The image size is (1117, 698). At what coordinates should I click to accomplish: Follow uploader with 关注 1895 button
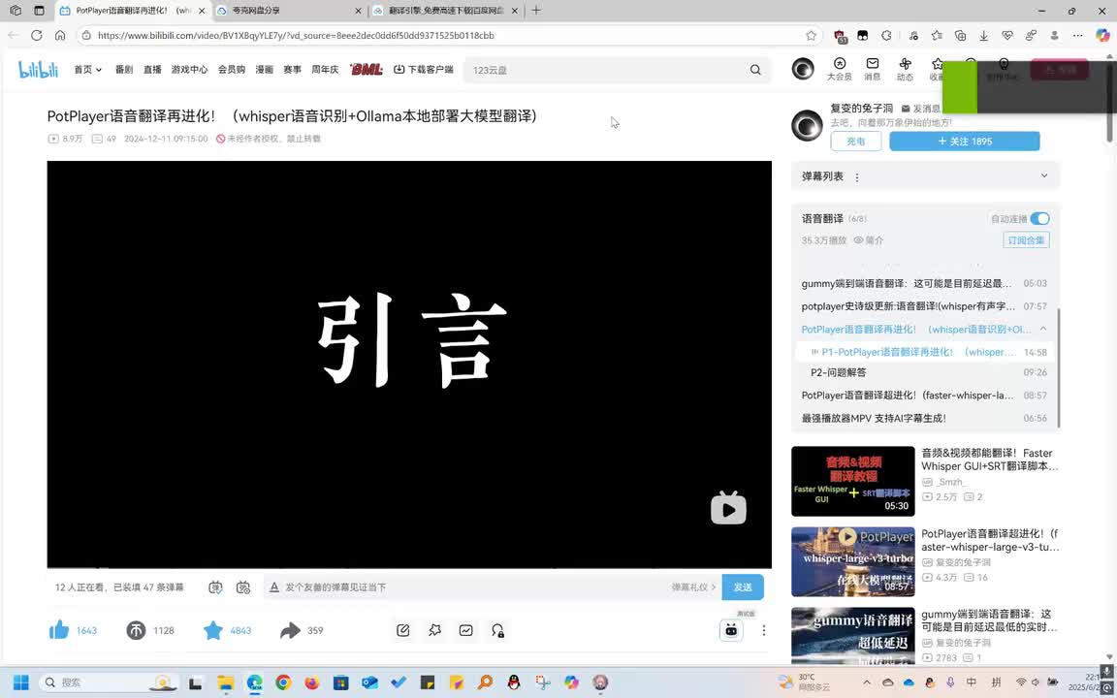click(965, 141)
